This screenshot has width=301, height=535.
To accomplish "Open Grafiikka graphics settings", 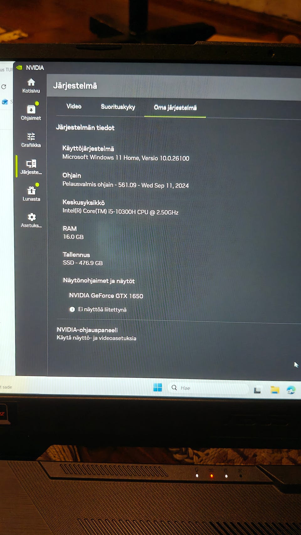I will 31,140.
